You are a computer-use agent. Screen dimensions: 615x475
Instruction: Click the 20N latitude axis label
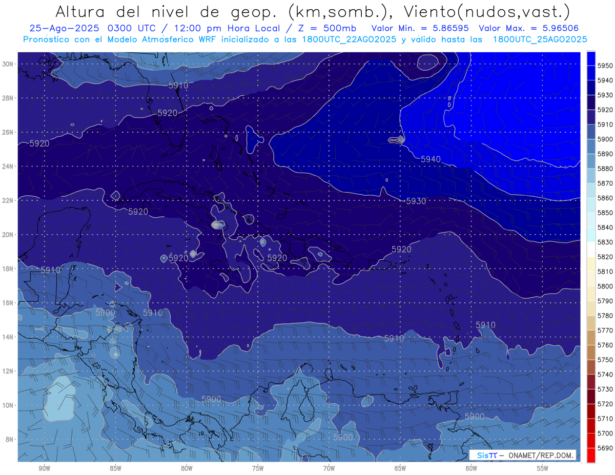8,235
